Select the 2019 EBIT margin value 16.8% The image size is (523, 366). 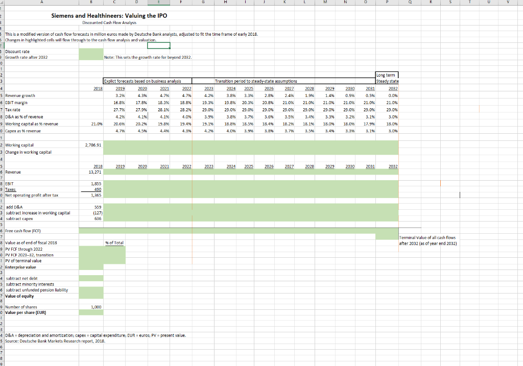(120, 103)
